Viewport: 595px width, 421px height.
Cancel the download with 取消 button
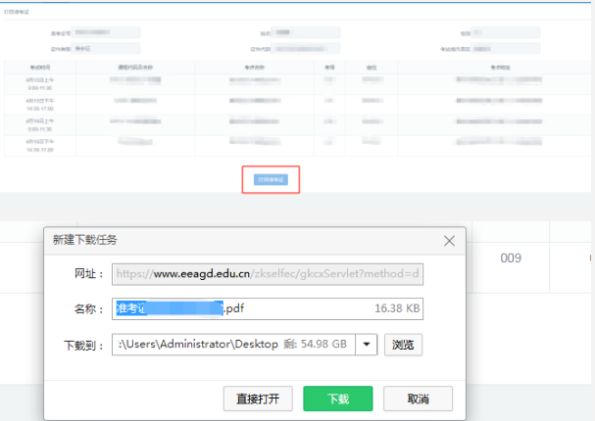(x=418, y=398)
